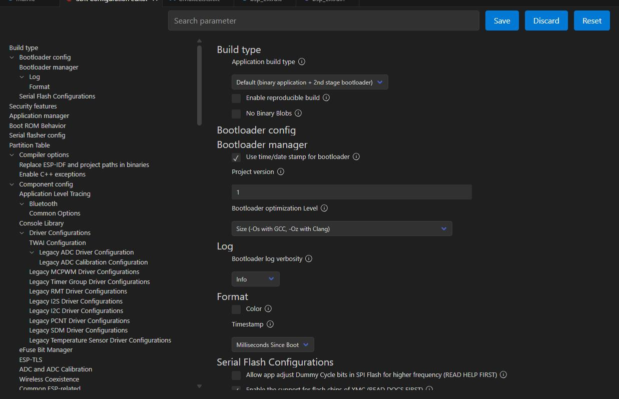Go to Serial Flash Configurations tree item

pyautogui.click(x=57, y=96)
